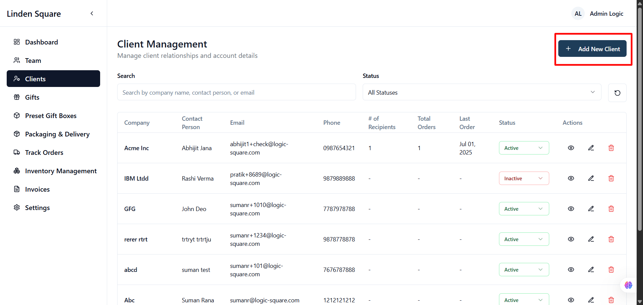This screenshot has width=643, height=305.
Task: Change IBM Ltdd Inactive status dropdown
Action: (524, 178)
